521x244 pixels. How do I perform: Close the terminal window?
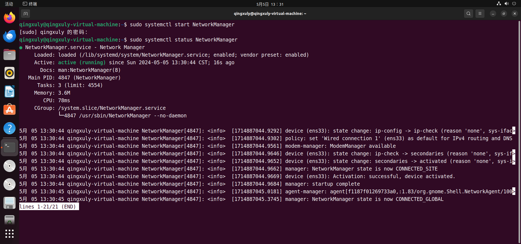(x=515, y=14)
